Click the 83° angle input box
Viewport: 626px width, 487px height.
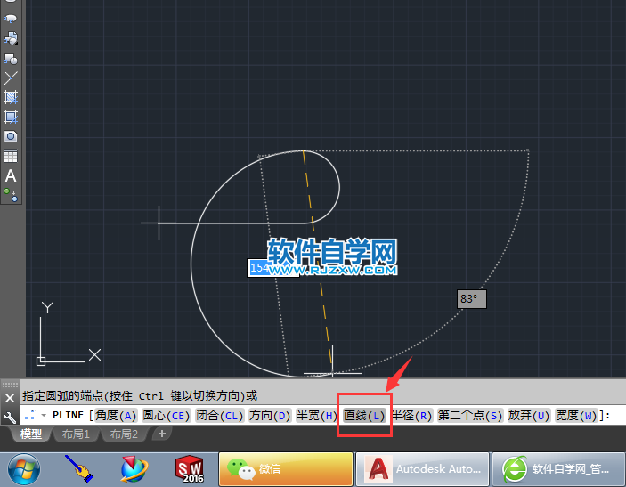471,299
